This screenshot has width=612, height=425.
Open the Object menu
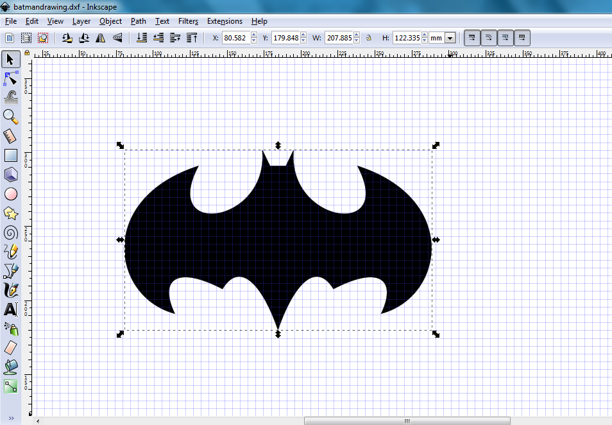pyautogui.click(x=110, y=21)
